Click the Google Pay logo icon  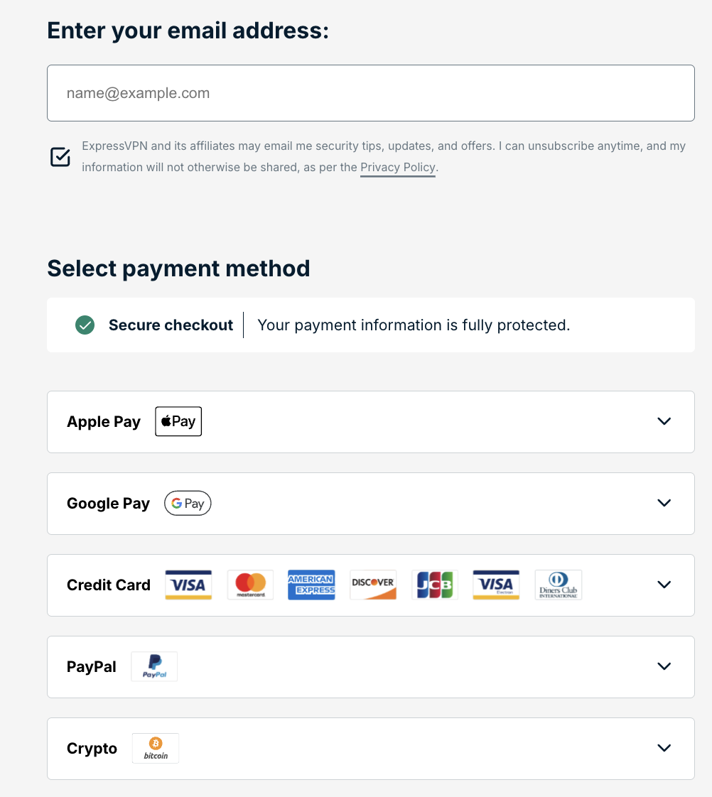click(188, 504)
